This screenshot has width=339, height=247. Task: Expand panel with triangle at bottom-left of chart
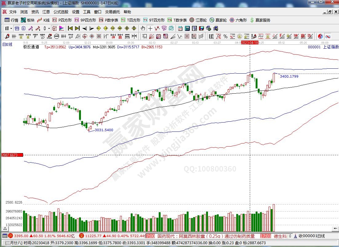pos(5,229)
